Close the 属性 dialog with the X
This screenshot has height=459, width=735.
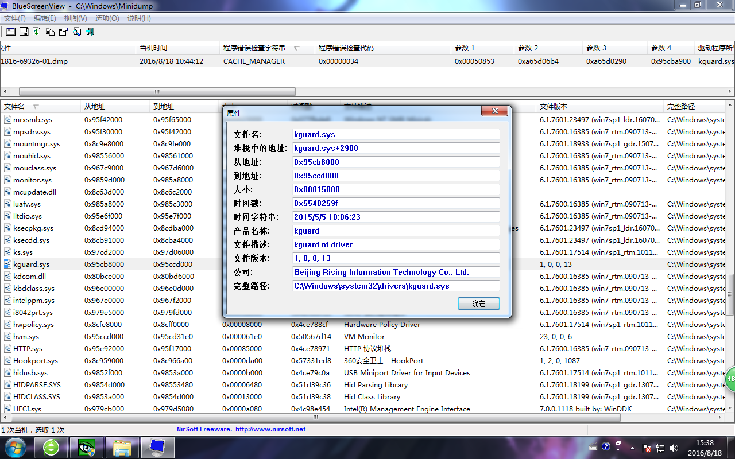[494, 111]
